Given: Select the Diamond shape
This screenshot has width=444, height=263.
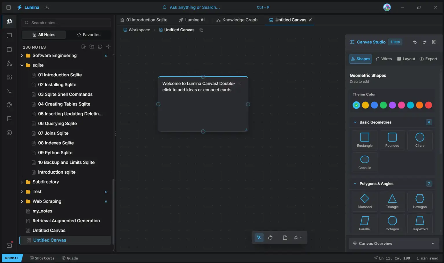Looking at the screenshot, I should tap(364, 201).
